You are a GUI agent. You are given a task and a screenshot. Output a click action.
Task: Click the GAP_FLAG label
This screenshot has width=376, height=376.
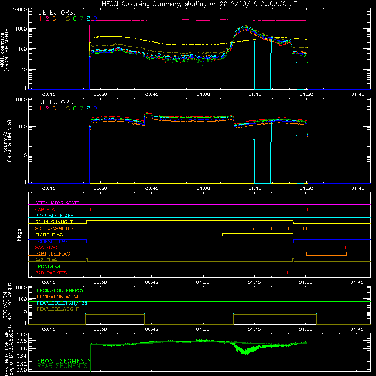pos(46,210)
